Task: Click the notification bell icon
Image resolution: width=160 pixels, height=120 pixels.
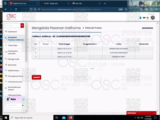Action: click(x=140, y=18)
